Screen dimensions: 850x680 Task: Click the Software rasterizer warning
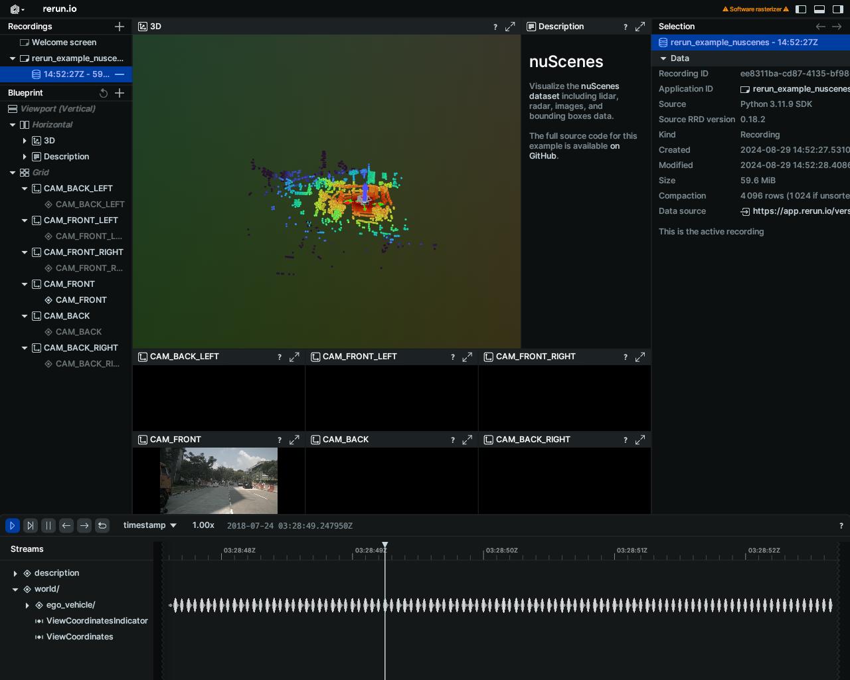coord(756,9)
